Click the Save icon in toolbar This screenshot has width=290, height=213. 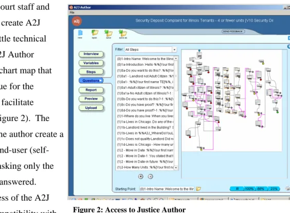coord(108,33)
